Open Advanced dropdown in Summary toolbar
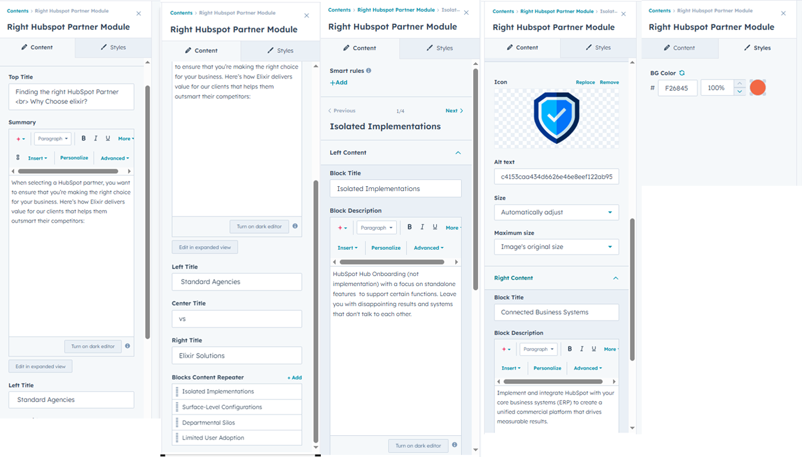Image resolution: width=802 pixels, height=457 pixels. [114, 158]
